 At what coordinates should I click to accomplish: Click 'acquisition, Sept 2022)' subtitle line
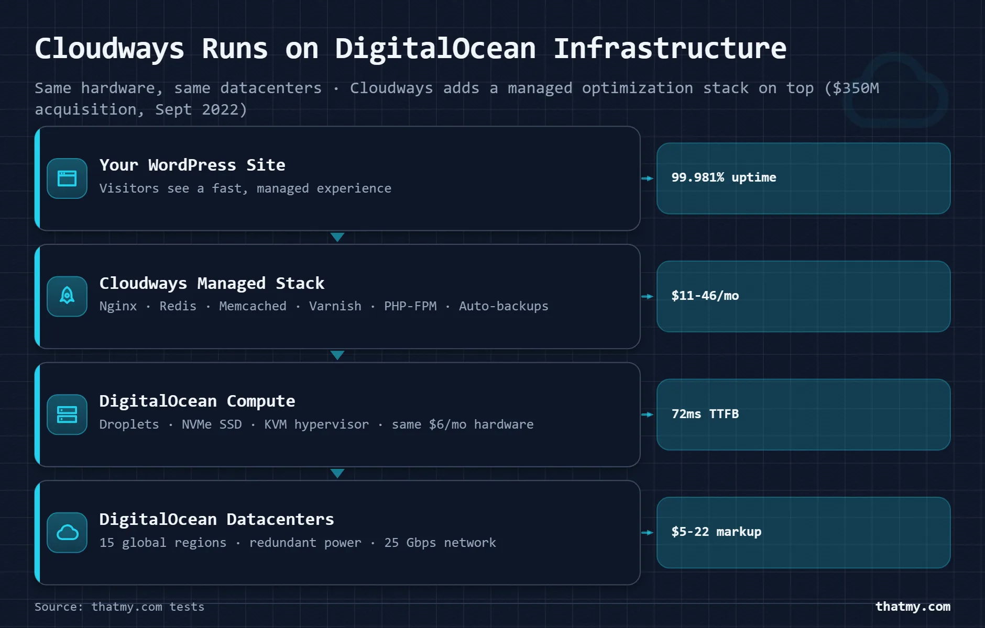(141, 110)
